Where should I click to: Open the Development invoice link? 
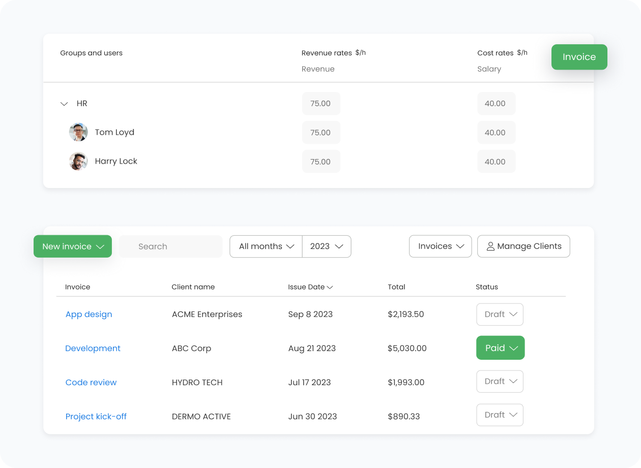pyautogui.click(x=93, y=348)
